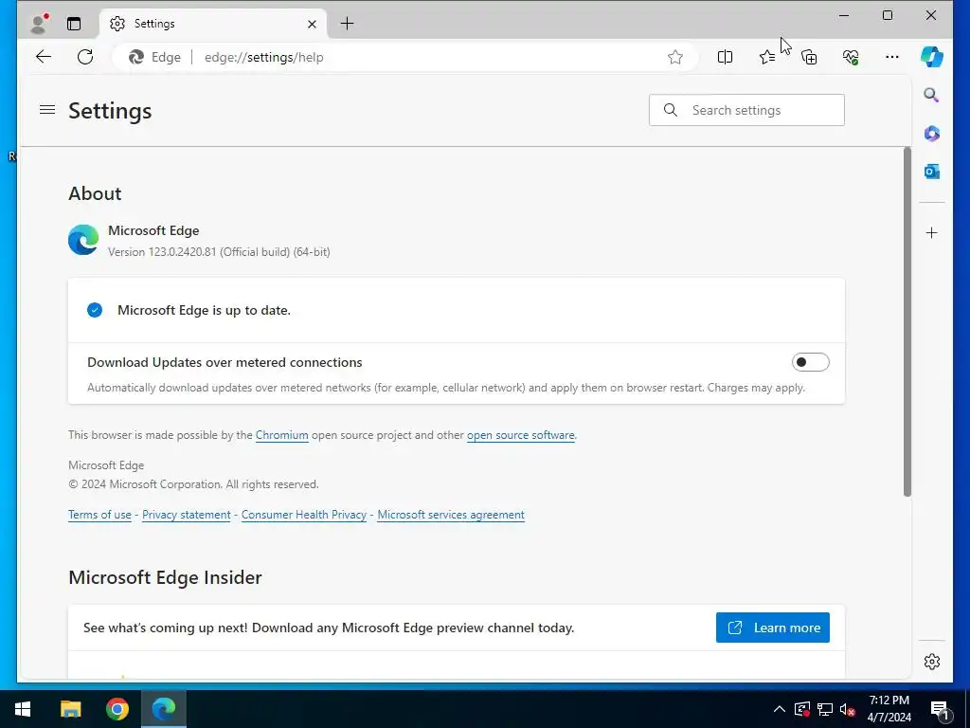Image resolution: width=970 pixels, height=728 pixels.
Task: Add this page to favorites with the star
Action: click(x=674, y=57)
